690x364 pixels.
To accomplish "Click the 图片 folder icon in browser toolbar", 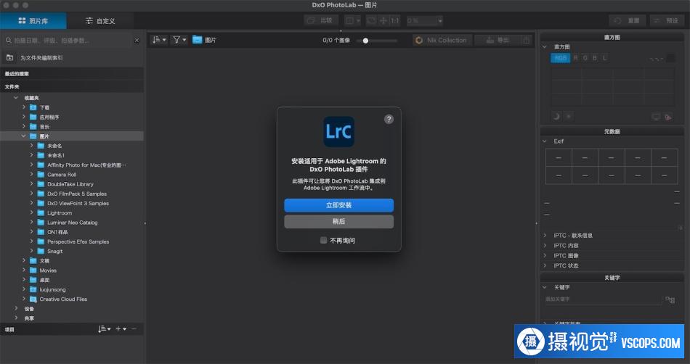I will (x=197, y=40).
